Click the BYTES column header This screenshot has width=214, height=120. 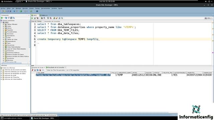pyautogui.click(x=138, y=73)
